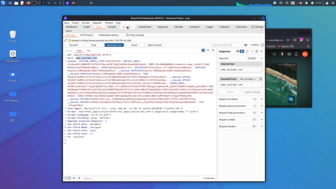Viewport: 336px width, 189px height.
Task: Open the Action menu button
Action: pyautogui.click(x=134, y=45)
